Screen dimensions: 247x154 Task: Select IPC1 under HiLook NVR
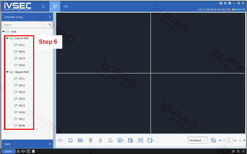pyautogui.click(x=22, y=79)
